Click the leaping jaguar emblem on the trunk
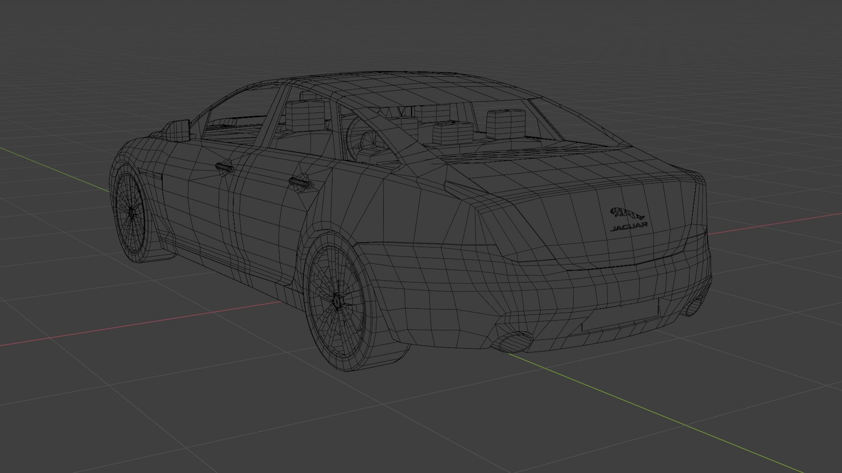 pyautogui.click(x=627, y=214)
